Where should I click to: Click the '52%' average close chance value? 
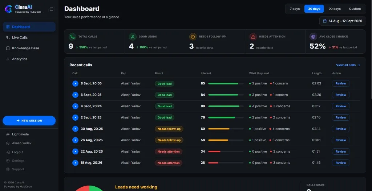pyautogui.click(x=318, y=46)
